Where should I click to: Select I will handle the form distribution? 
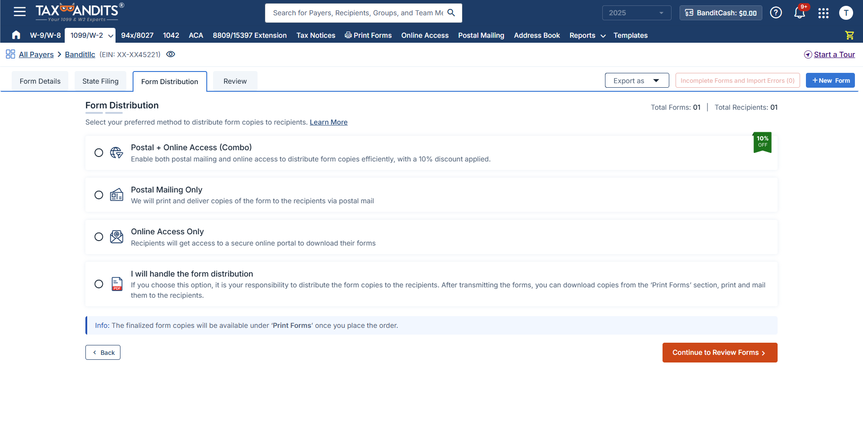tap(99, 284)
